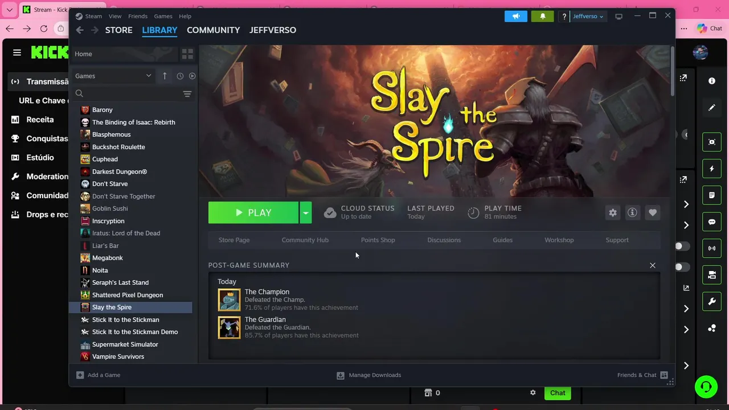Screen dimensions: 729x410
Task: Click Kick pencil edit icon
Action: [x=712, y=107]
